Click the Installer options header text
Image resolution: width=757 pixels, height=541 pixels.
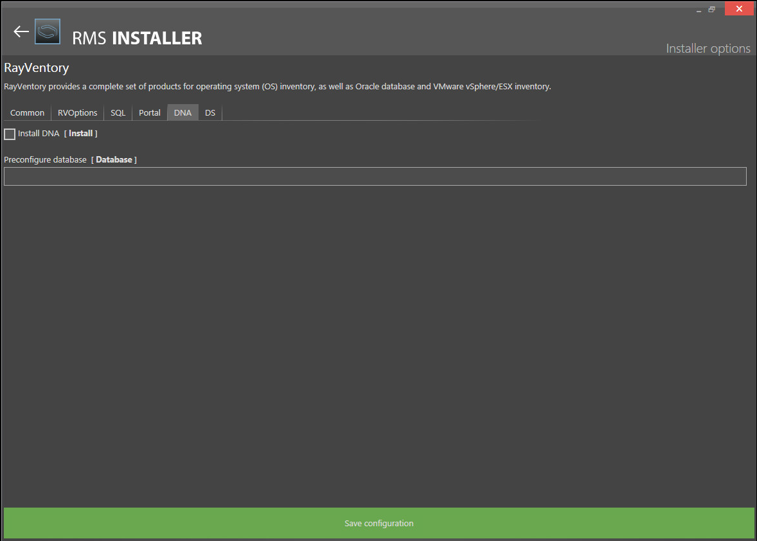[x=708, y=49]
